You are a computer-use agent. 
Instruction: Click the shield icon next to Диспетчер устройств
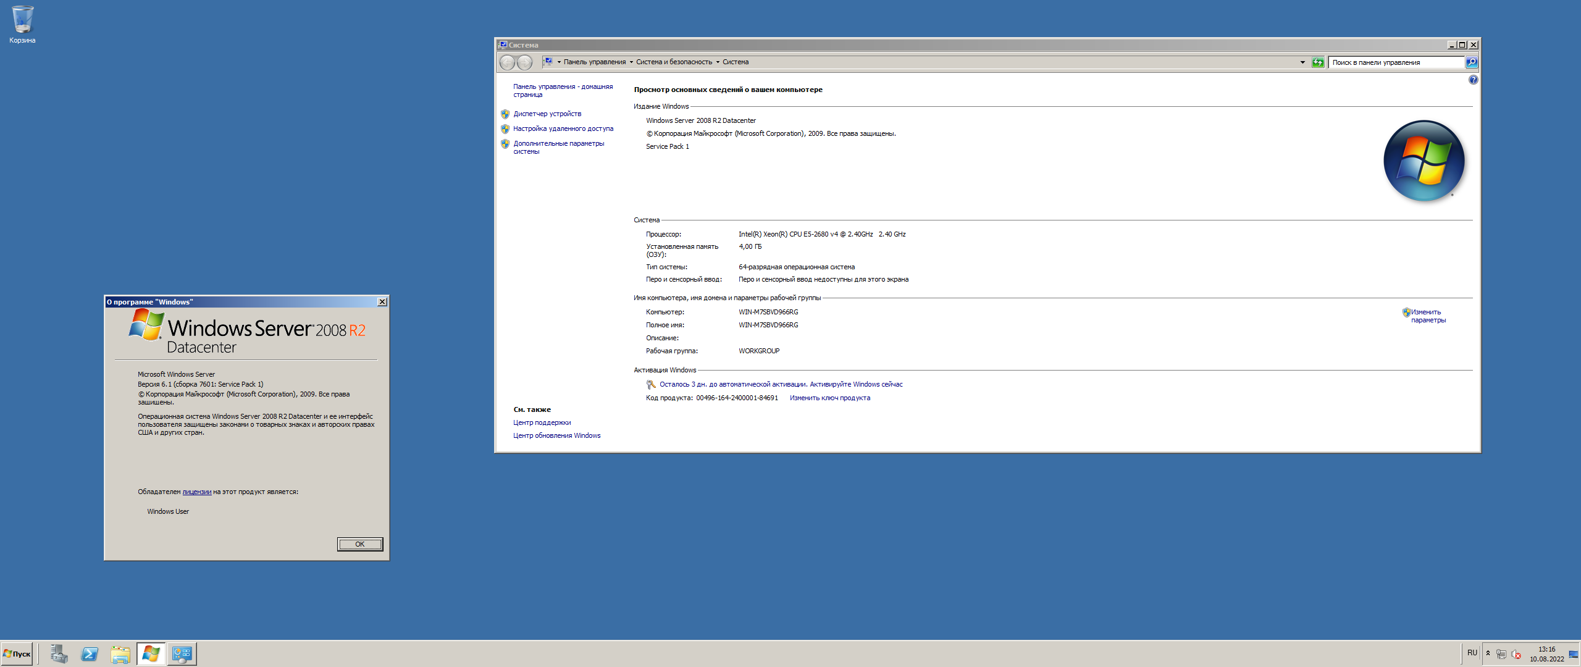[505, 114]
